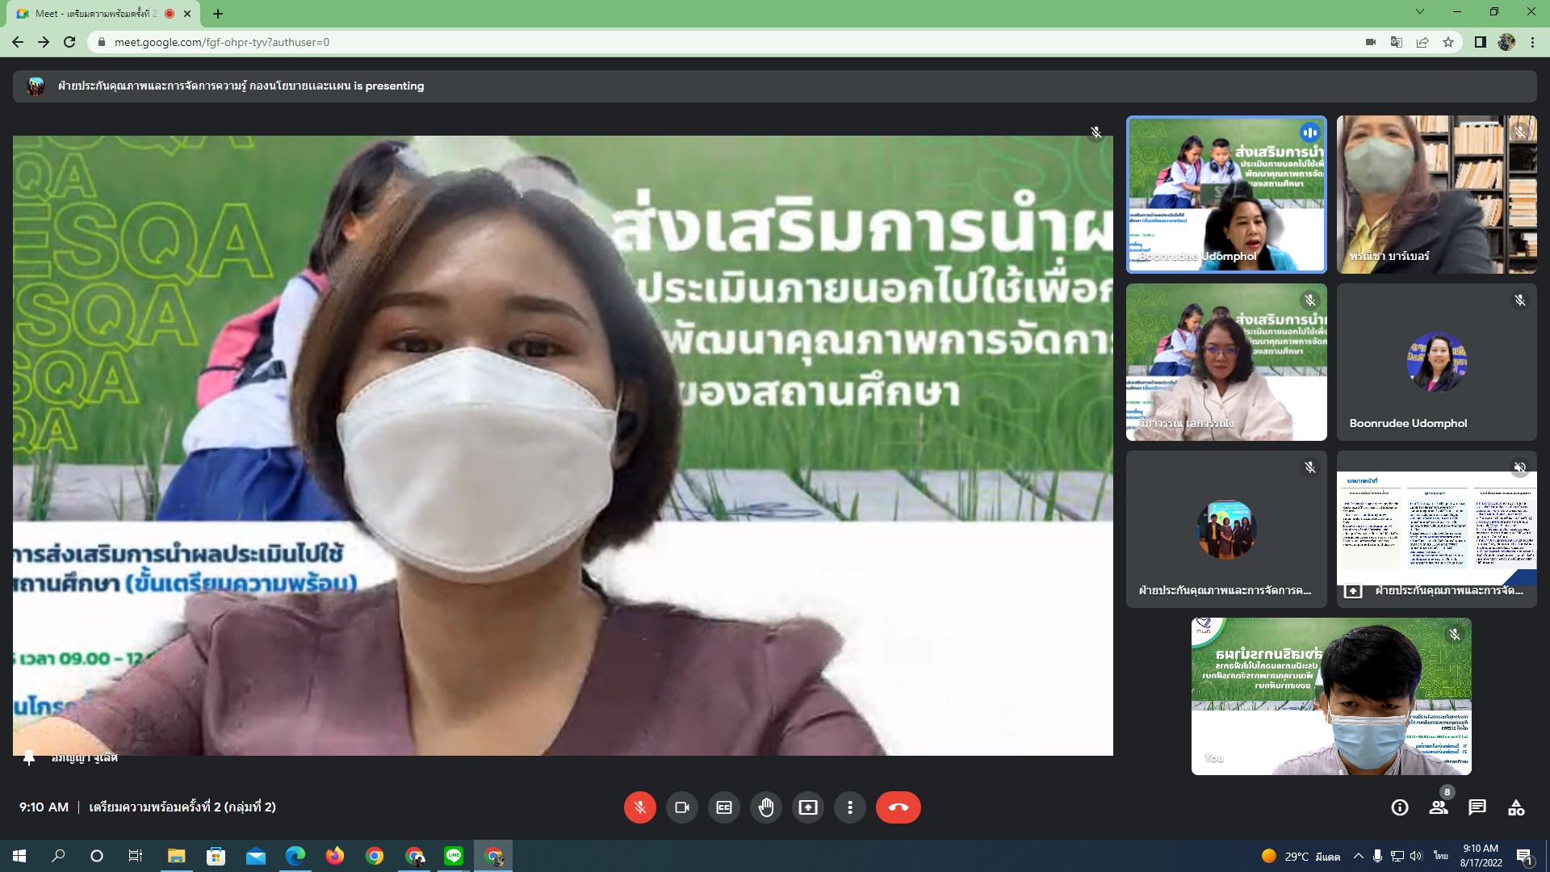Turn off the camera button
Image resolution: width=1550 pixels, height=872 pixels.
pyautogui.click(x=681, y=807)
